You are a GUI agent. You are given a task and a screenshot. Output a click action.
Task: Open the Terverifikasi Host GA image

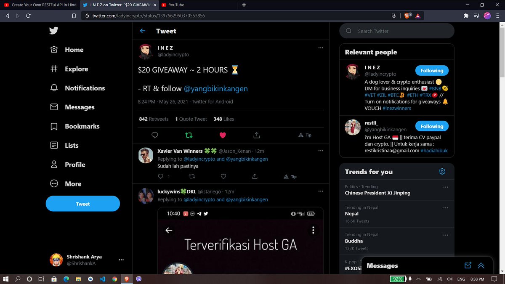point(240,240)
